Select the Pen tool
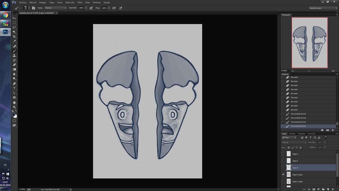Viewport: 339px width, 191px height. coord(14,84)
